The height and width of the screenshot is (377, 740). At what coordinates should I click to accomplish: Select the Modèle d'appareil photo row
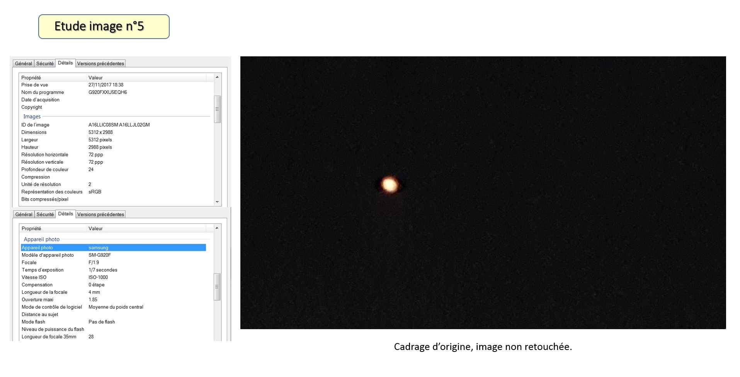point(113,255)
